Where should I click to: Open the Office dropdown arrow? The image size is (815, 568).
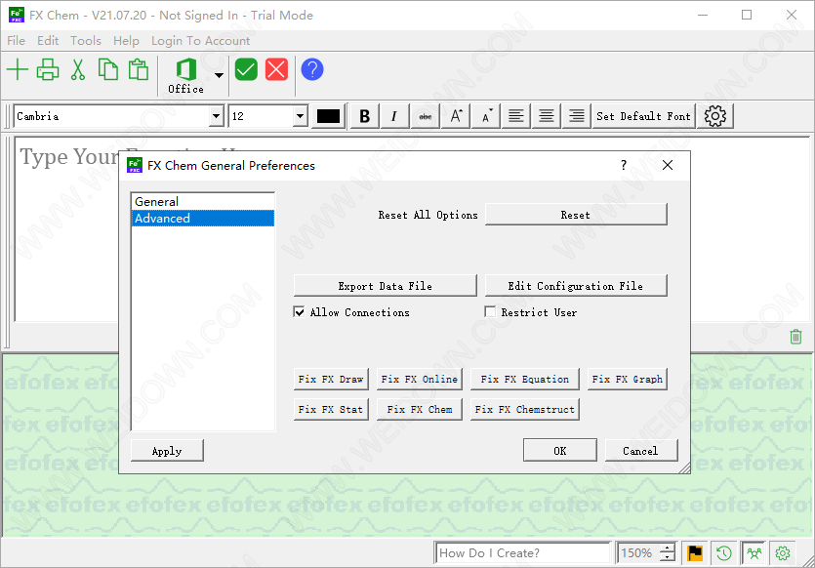(220, 76)
